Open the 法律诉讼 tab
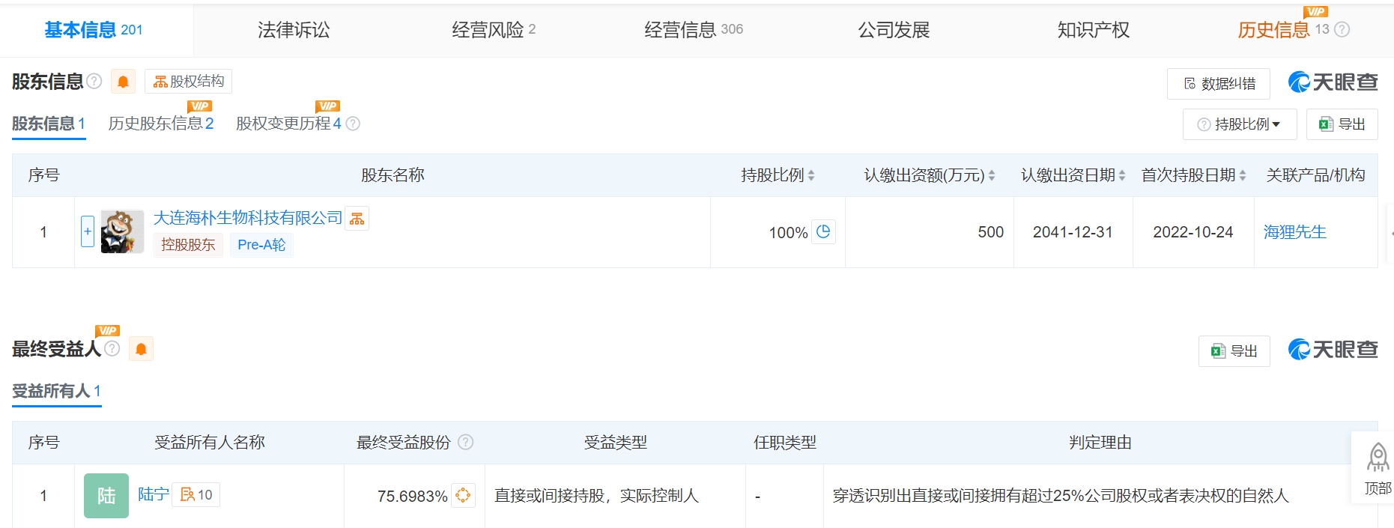This screenshot has height=528, width=1394. (x=294, y=30)
